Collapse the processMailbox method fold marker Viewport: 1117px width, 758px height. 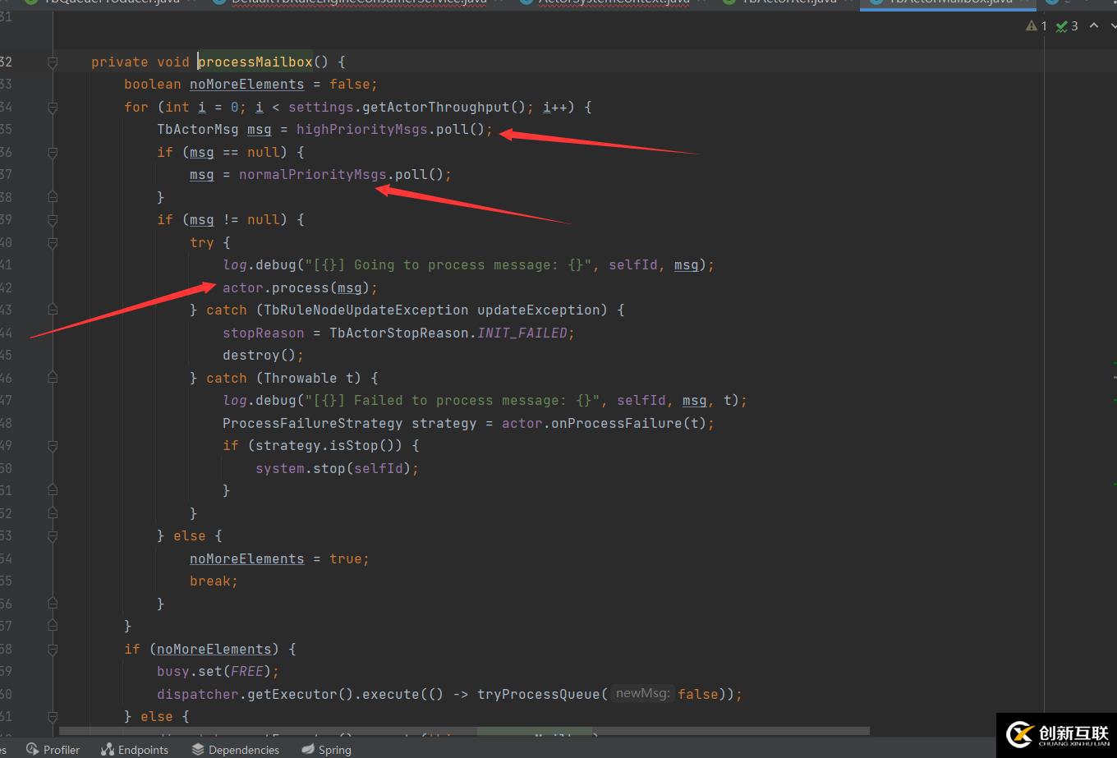point(53,62)
